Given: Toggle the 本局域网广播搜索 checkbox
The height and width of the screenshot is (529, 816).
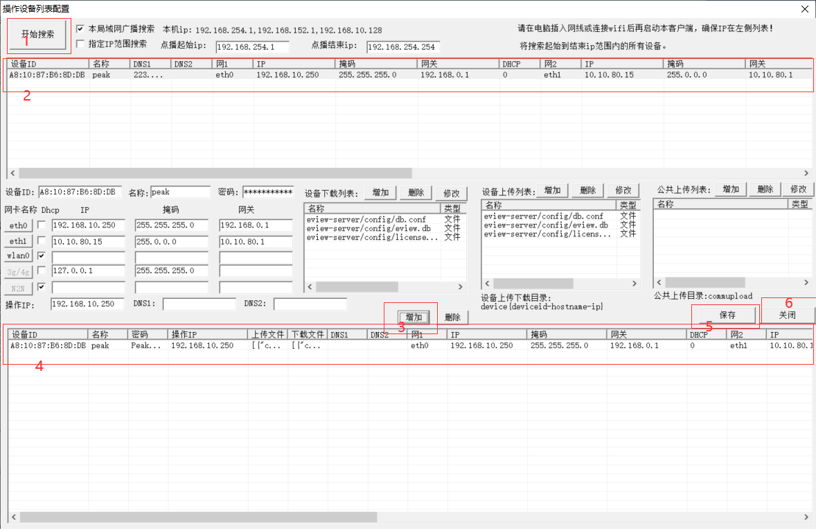Looking at the screenshot, I should click(x=80, y=28).
